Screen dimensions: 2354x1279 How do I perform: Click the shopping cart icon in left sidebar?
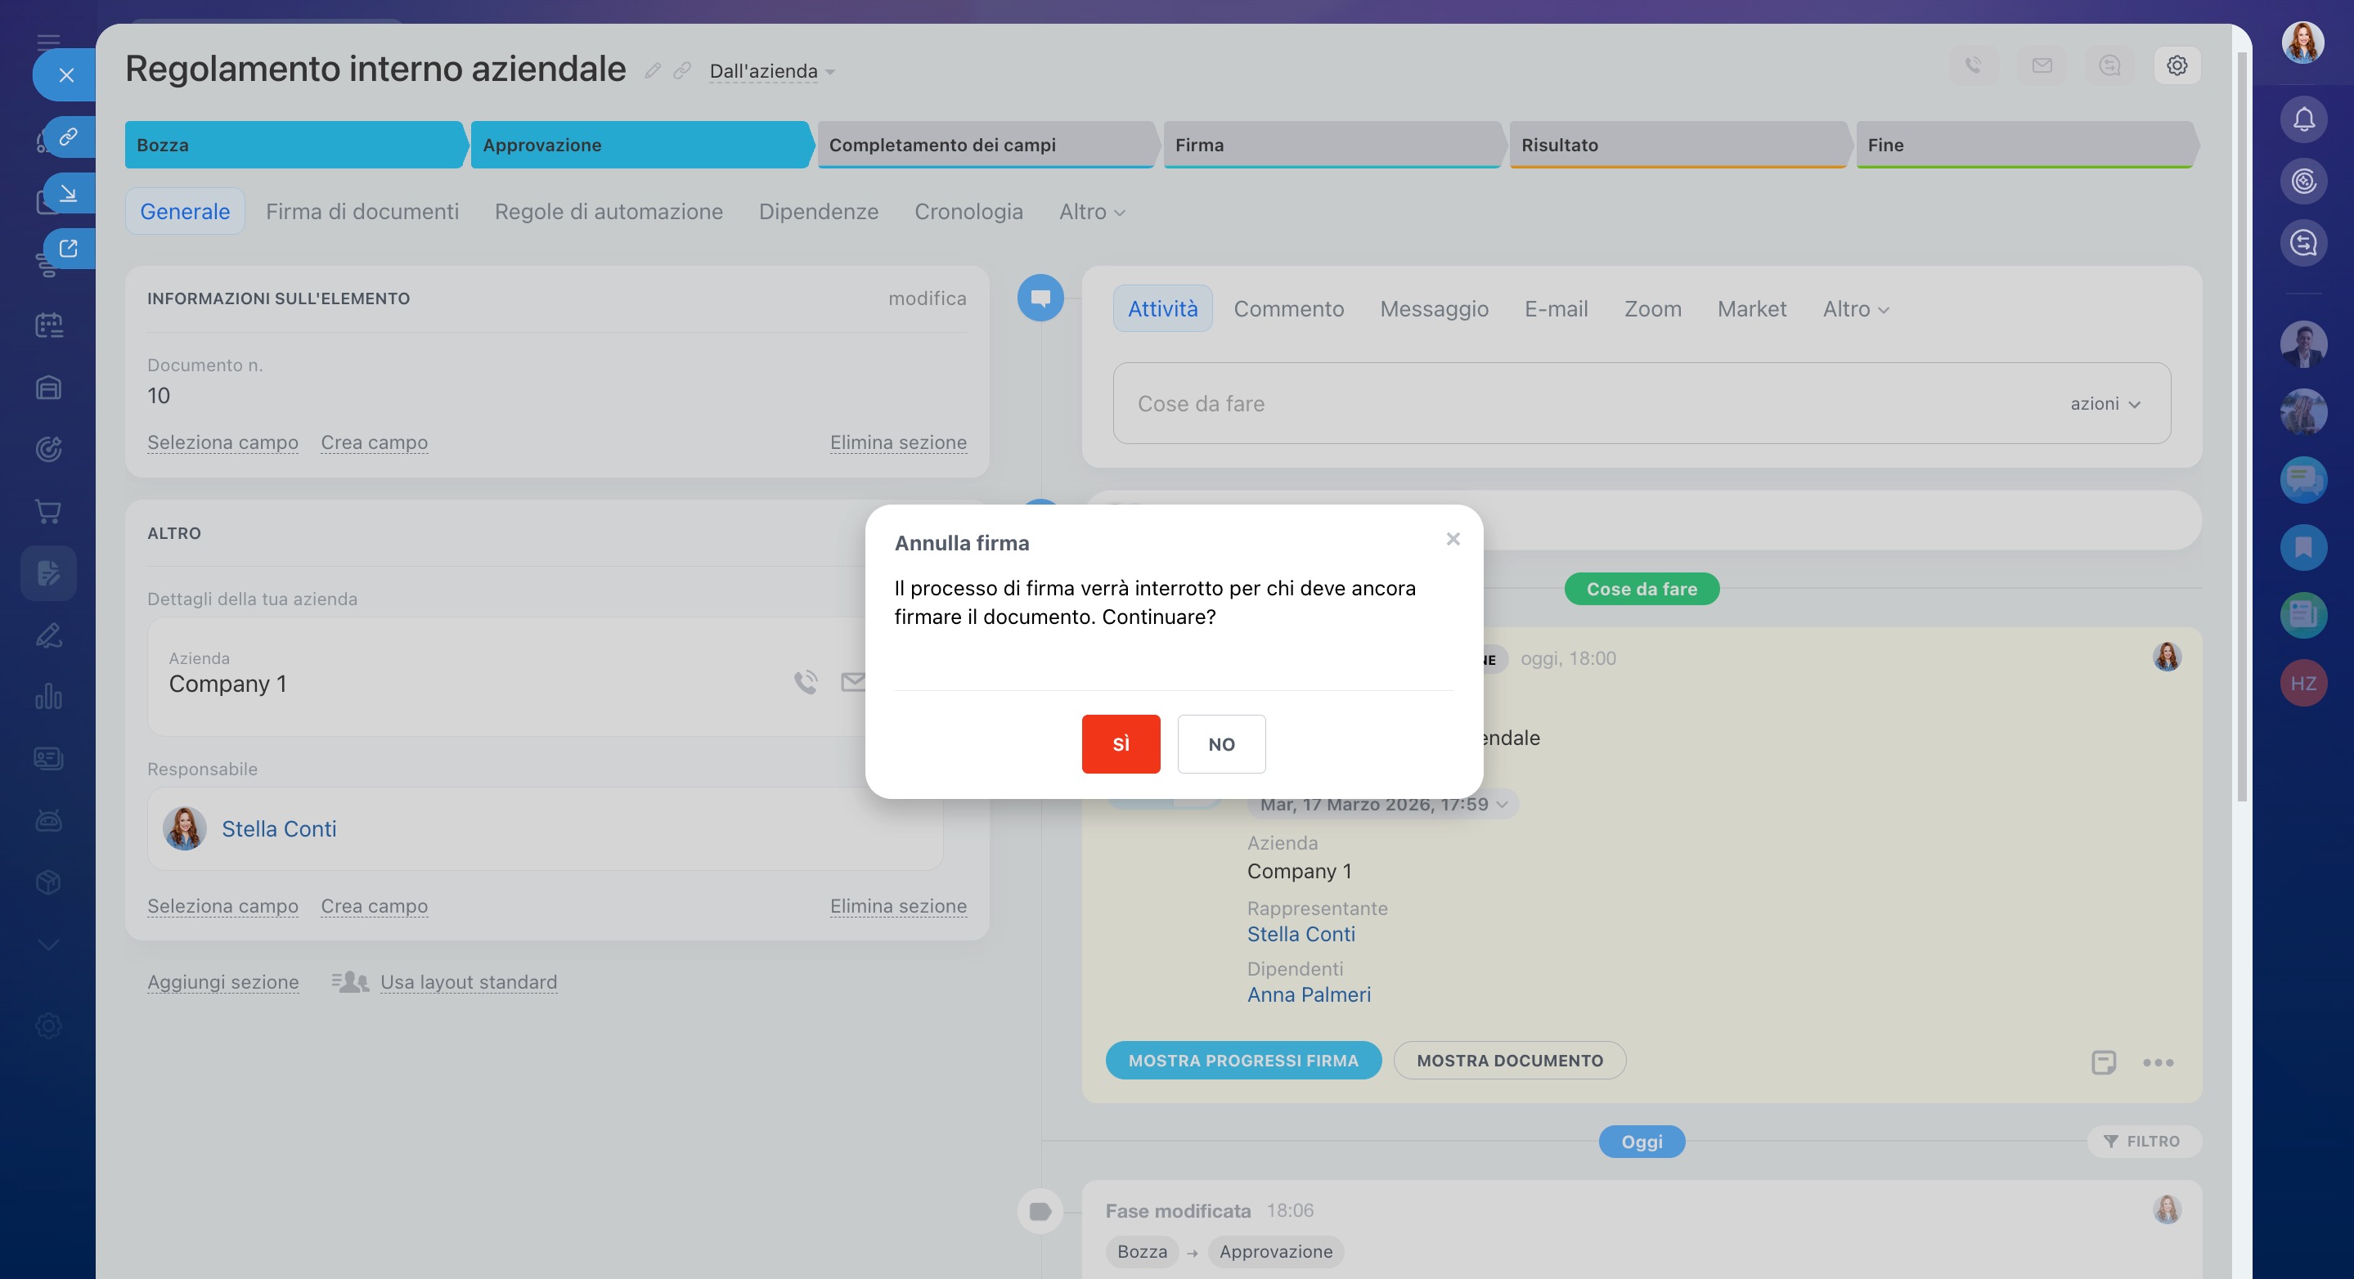pyautogui.click(x=48, y=510)
